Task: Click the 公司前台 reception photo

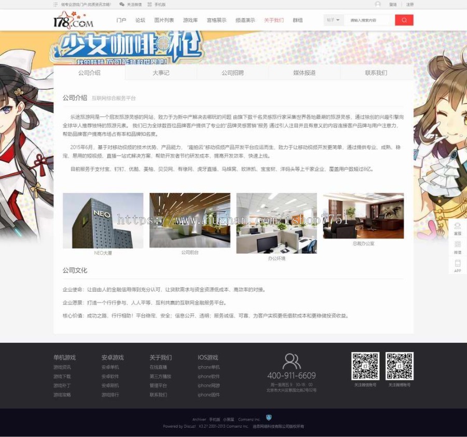Action: point(190,220)
